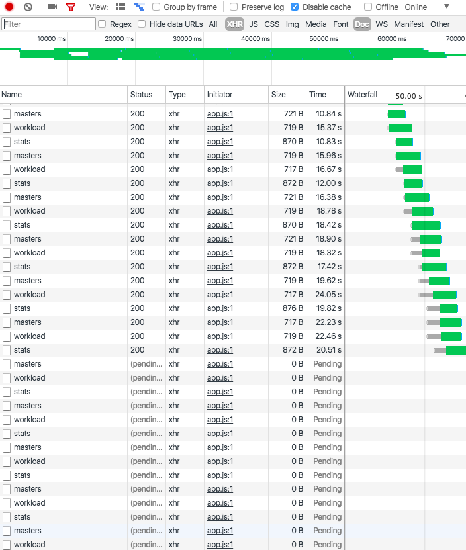Switch to large request rows view
The image size is (466, 550).
(x=120, y=7)
